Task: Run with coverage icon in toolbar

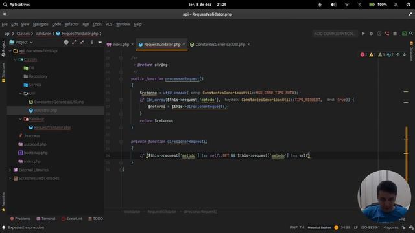Action: (x=379, y=34)
